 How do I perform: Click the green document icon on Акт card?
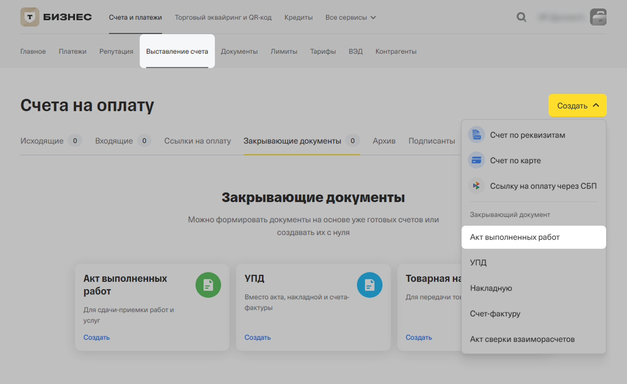coord(208,285)
